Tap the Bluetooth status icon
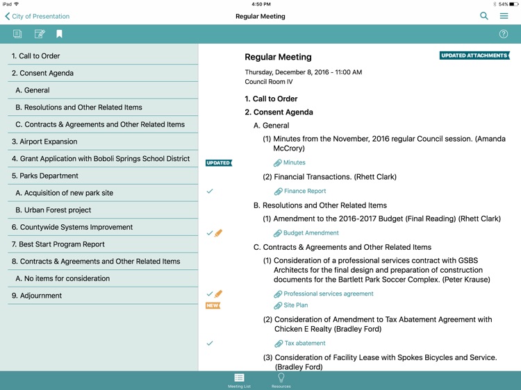Image resolution: width=521 pixels, height=390 pixels. click(495, 4)
